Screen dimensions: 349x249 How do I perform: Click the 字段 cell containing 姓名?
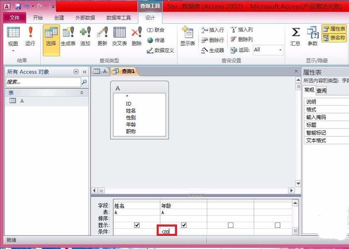pos(136,206)
